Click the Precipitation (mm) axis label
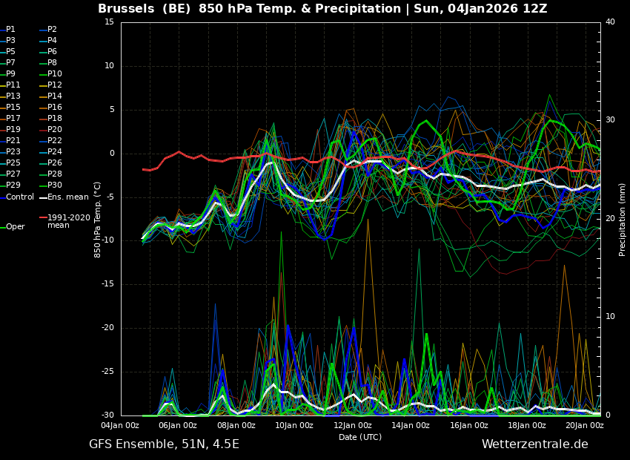Image resolution: width=630 pixels, height=460 pixels. [622, 219]
